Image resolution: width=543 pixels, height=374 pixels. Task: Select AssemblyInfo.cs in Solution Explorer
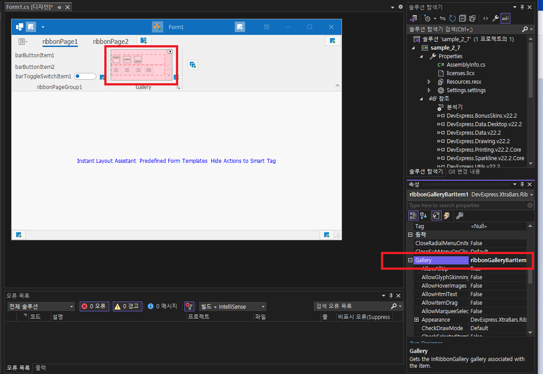click(x=466, y=65)
